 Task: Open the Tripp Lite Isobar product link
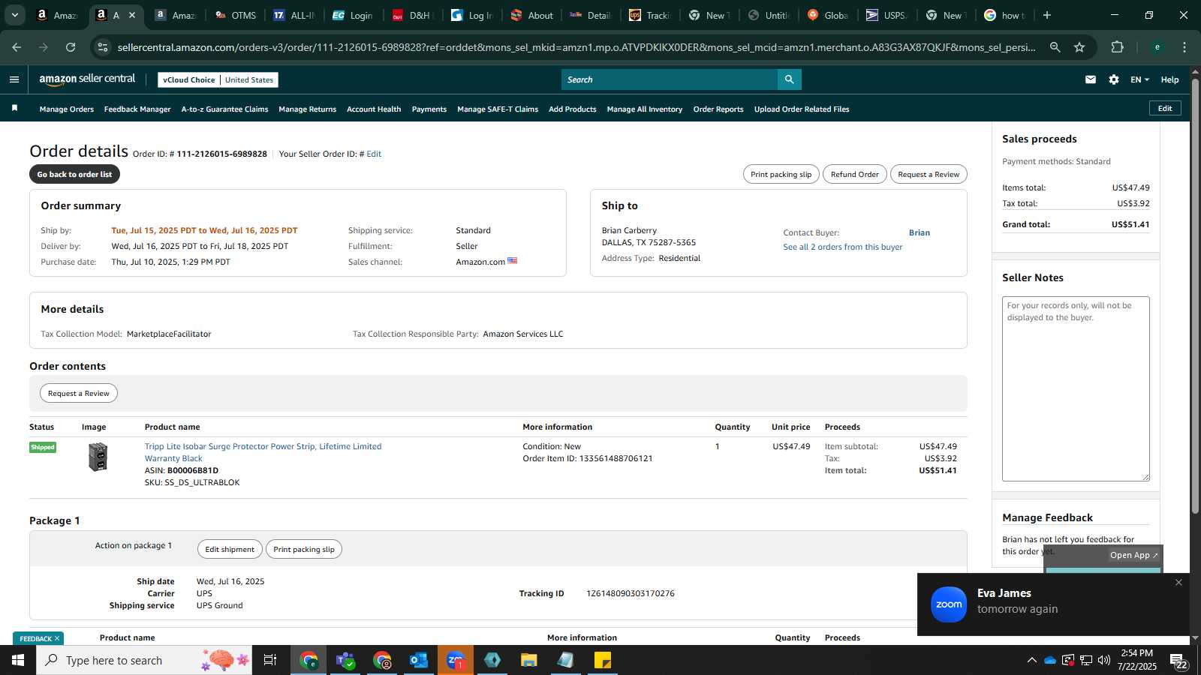coord(263,452)
